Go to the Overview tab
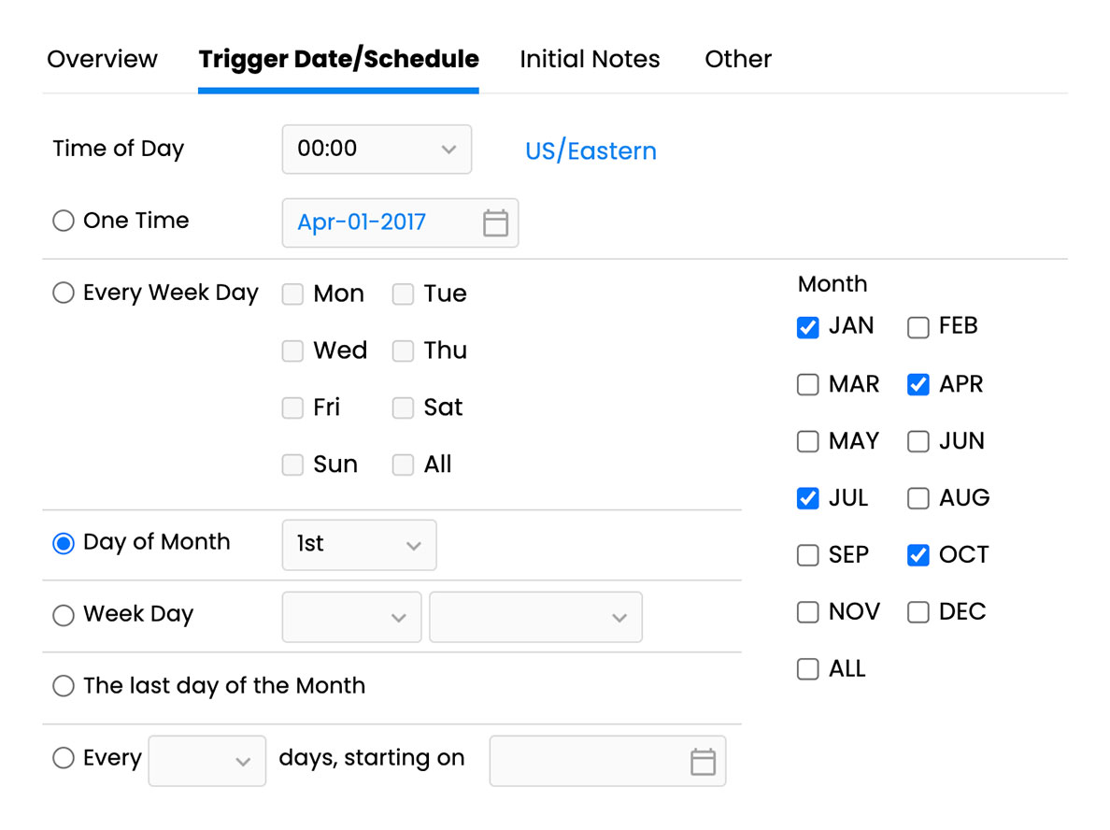1110x830 pixels. pos(102,58)
